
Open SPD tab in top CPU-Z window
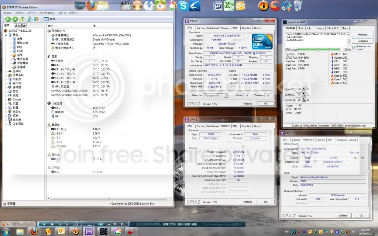(234, 28)
